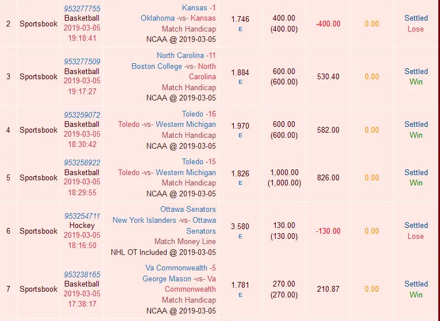This screenshot has height=321, width=440.
Task: Click Settled status of the hockey bet
Action: 416,225
